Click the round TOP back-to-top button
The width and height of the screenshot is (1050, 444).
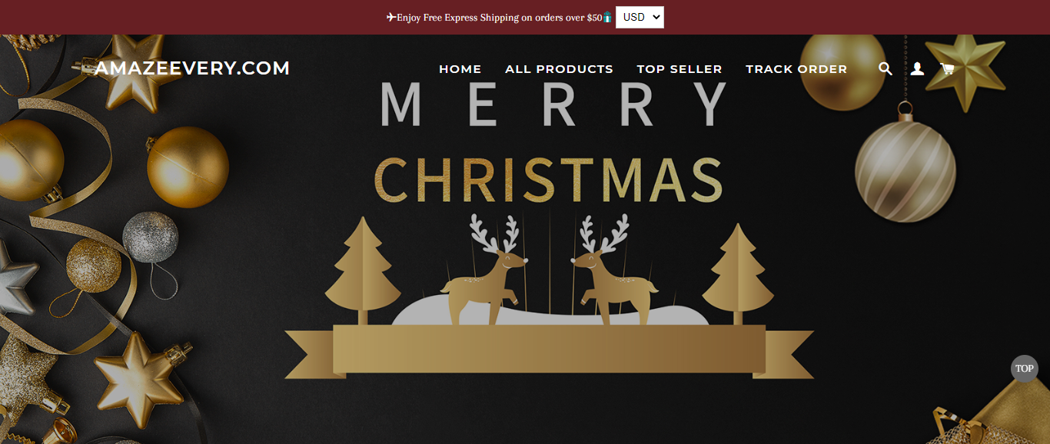1024,369
